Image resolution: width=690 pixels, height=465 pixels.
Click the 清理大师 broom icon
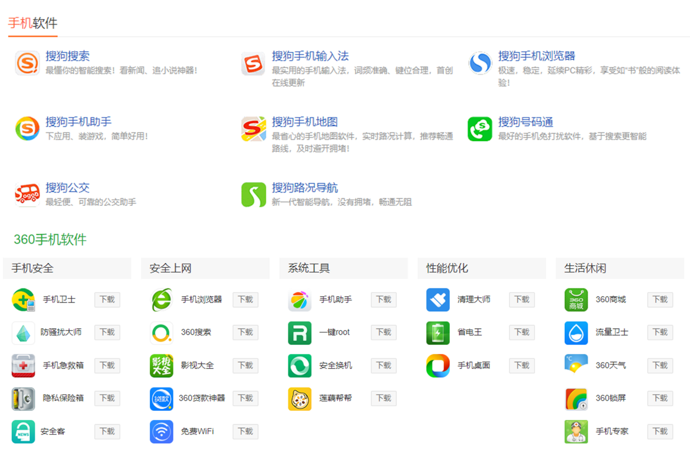click(438, 300)
